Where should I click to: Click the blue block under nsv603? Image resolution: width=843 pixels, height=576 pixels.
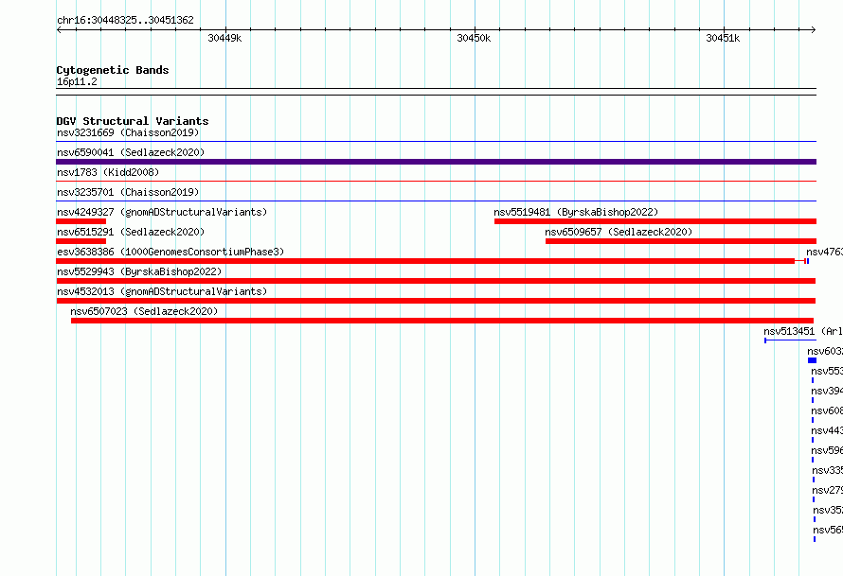click(812, 360)
